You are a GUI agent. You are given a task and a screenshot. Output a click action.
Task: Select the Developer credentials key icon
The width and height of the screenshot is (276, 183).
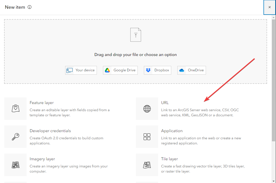tap(15, 136)
